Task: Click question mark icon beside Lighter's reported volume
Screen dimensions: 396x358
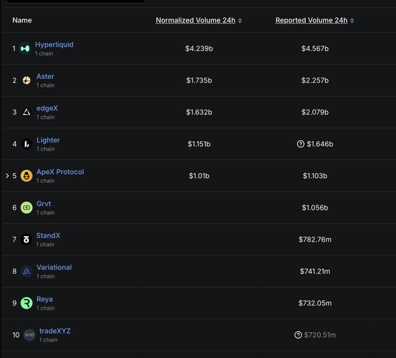Action: 300,144
